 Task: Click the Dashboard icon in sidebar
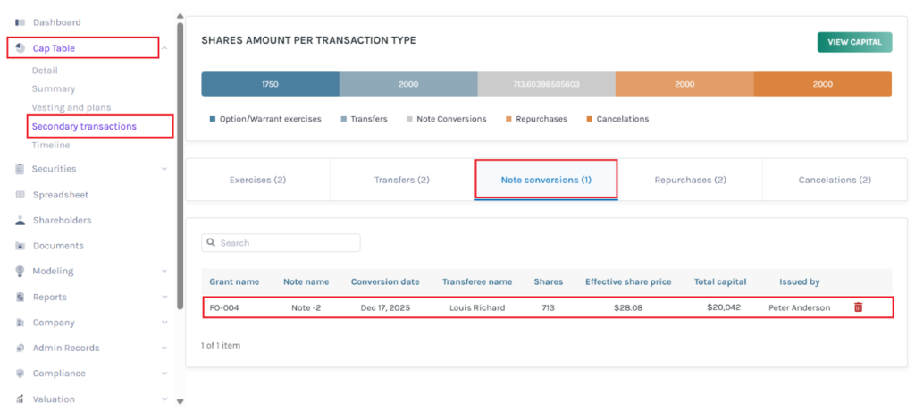(20, 22)
